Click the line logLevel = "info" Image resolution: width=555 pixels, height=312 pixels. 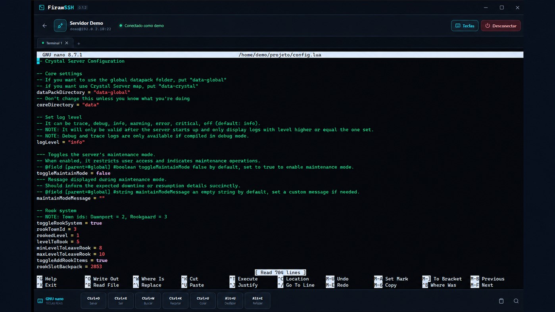61,142
